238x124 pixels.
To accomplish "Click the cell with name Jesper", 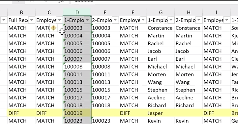I will click(x=161, y=113).
